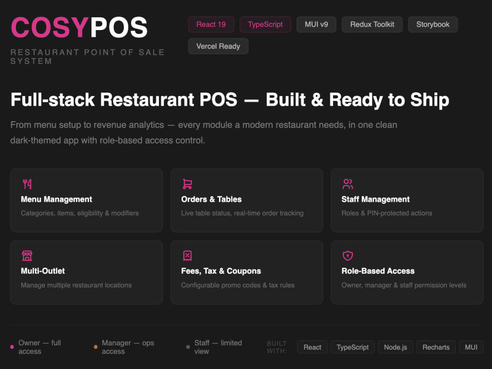Image resolution: width=492 pixels, height=369 pixels.
Task: Click the 'From menu setup to revenue analytics' paragraph
Action: (204, 132)
